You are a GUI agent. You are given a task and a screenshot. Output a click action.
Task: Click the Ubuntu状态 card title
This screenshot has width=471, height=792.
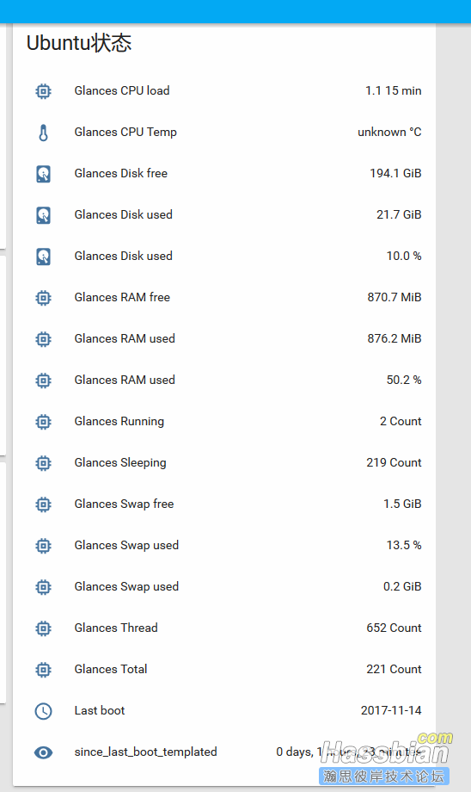(79, 43)
